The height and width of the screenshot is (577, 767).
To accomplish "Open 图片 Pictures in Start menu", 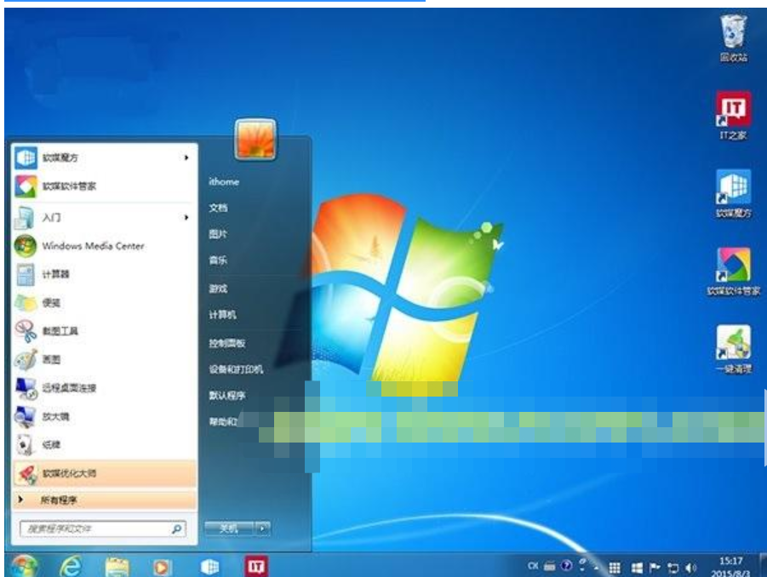I will click(218, 234).
